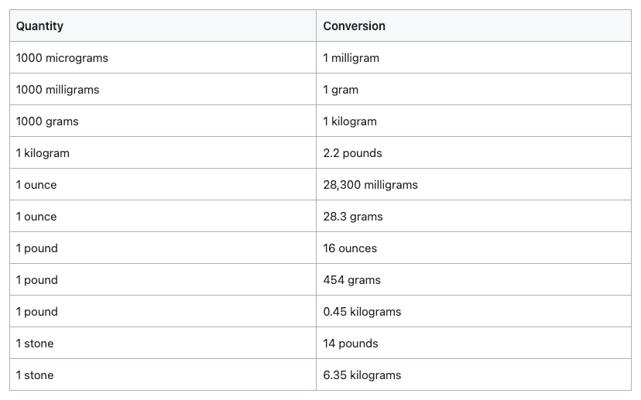The height and width of the screenshot is (400, 641).
Task: Click the 1 stone cell beside 14 pounds
Action: coord(163,344)
